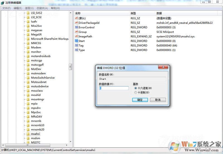This screenshot has height=154, width=223.
Task: Open the 文件(F) menu
Action: (6, 8)
